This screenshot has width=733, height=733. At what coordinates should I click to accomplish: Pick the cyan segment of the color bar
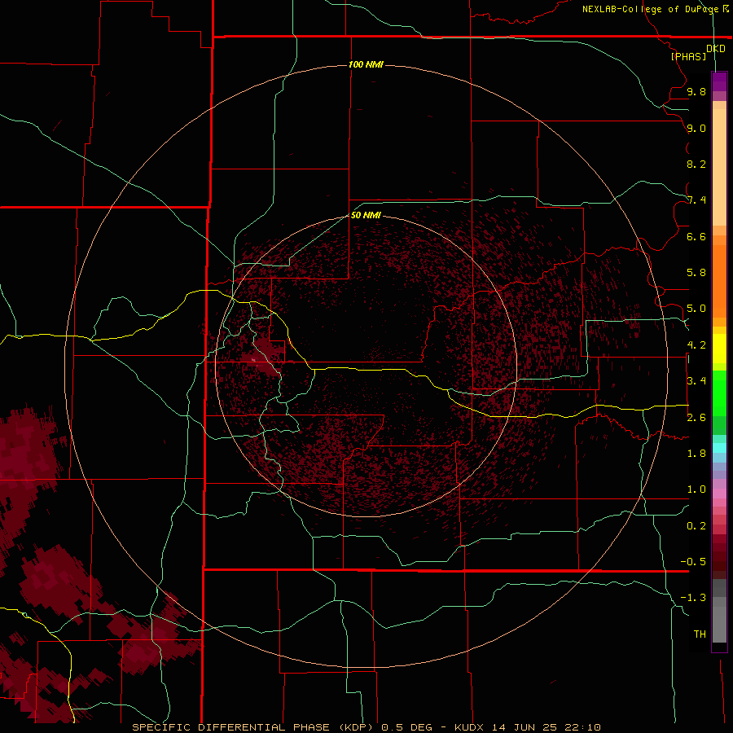coord(719,448)
